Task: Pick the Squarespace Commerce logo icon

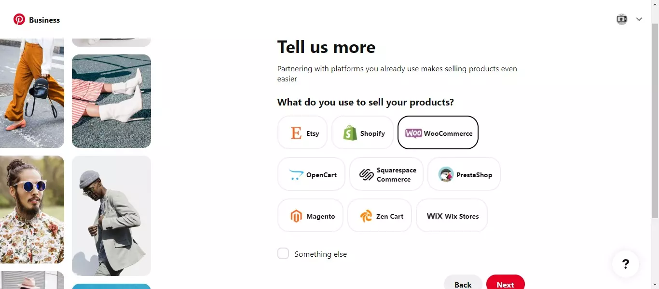Action: 367,174
